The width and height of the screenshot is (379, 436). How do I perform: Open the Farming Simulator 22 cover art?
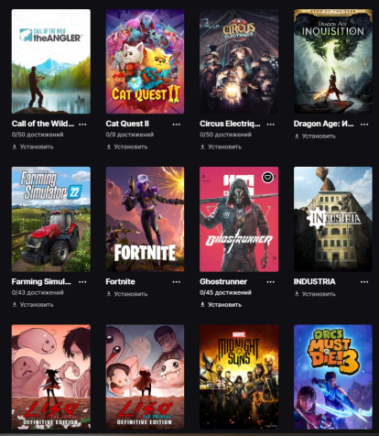tap(51, 219)
